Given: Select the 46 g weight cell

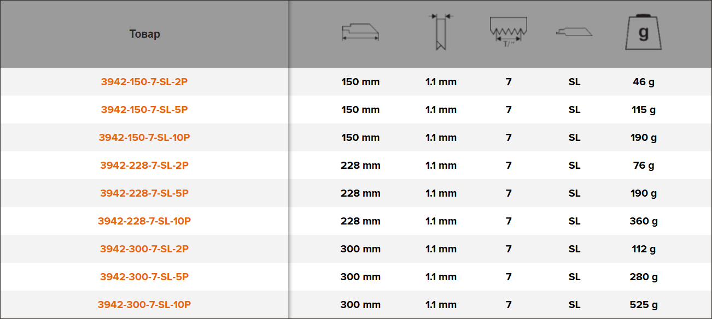Looking at the screenshot, I should [x=644, y=82].
